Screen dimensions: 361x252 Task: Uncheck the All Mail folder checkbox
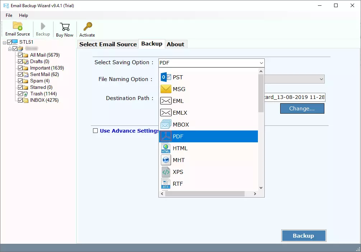[20, 55]
